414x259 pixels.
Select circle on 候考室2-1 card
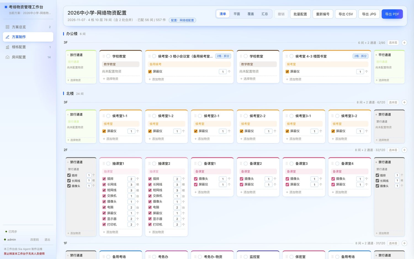200,116
